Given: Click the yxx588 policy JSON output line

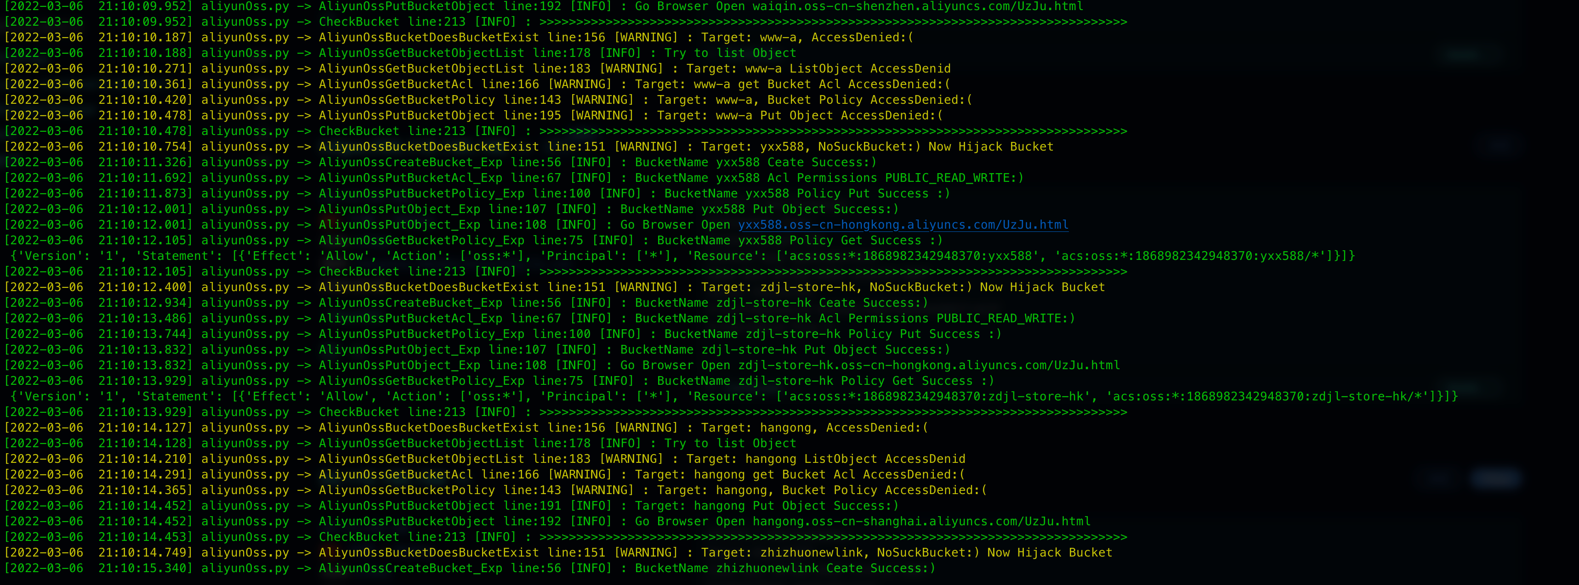Looking at the screenshot, I should point(682,256).
